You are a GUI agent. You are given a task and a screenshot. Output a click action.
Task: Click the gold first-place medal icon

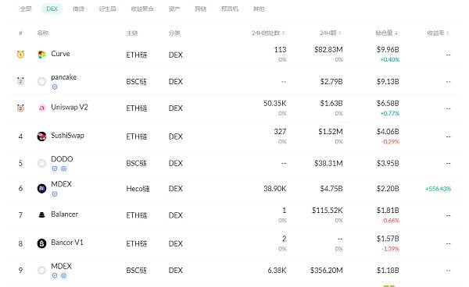tap(20, 55)
